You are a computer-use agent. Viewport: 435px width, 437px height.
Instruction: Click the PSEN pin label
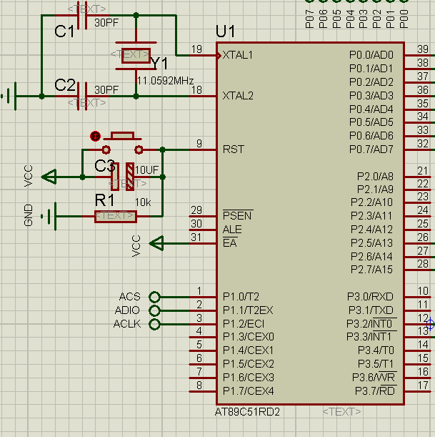pyautogui.click(x=237, y=215)
